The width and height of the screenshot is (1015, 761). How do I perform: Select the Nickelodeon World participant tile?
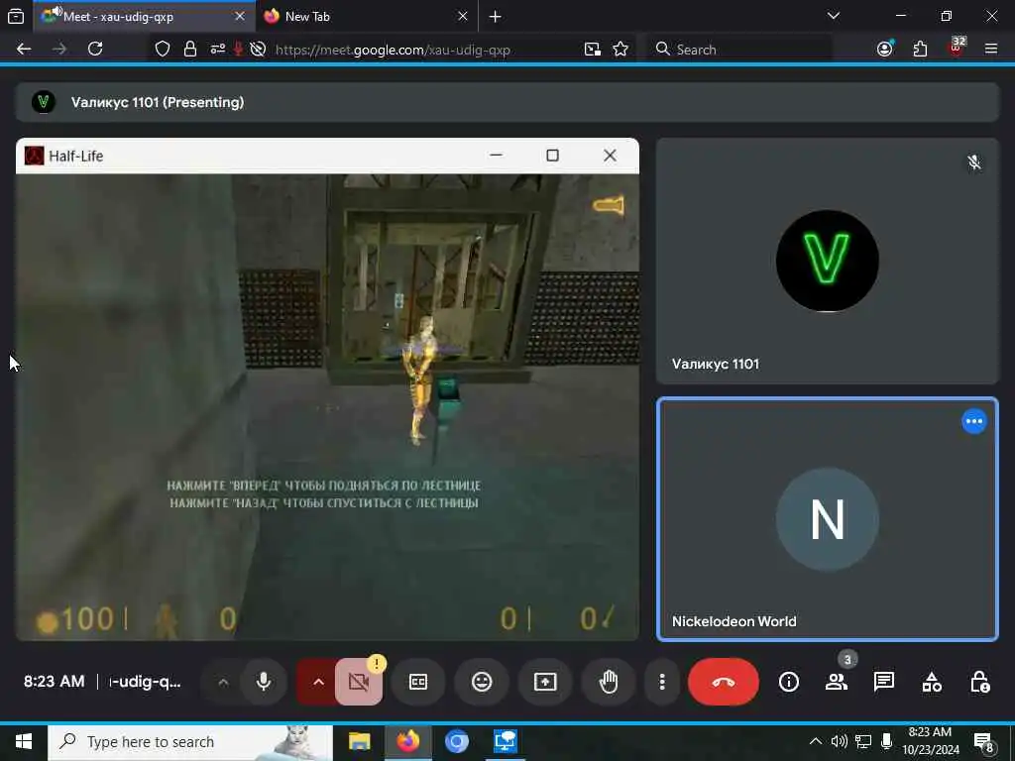tap(828, 519)
